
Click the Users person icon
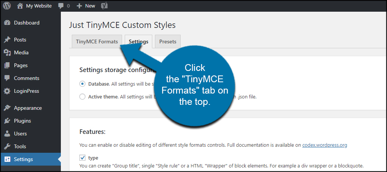(x=7, y=134)
